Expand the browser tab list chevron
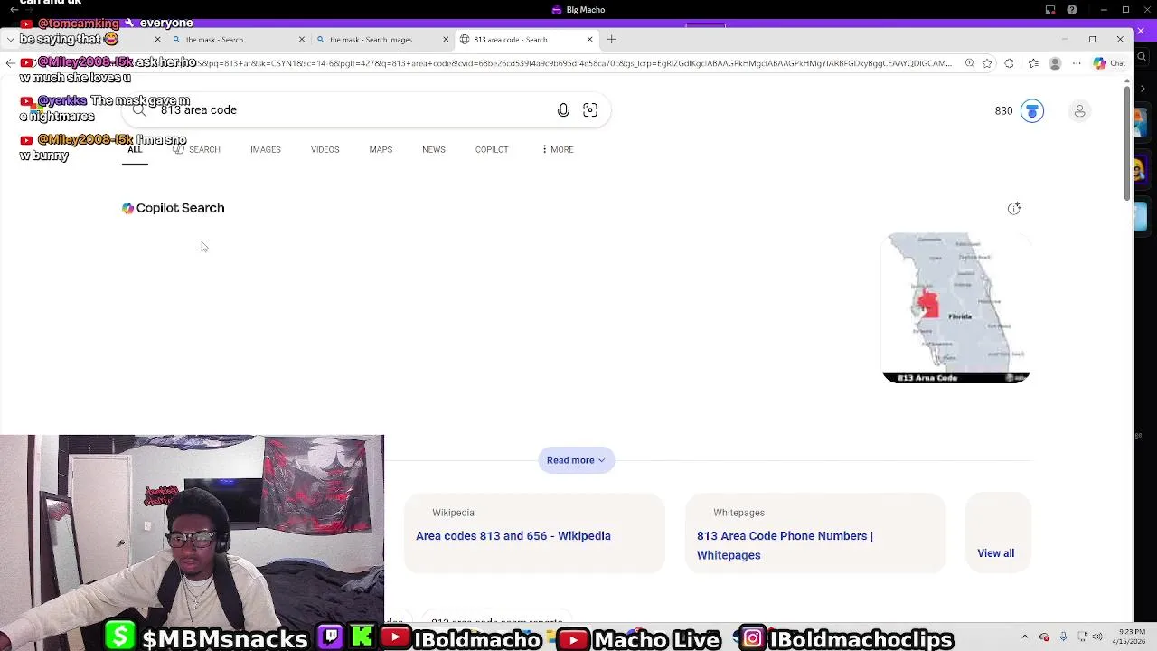Screen dimensions: 1157x651 [10, 40]
